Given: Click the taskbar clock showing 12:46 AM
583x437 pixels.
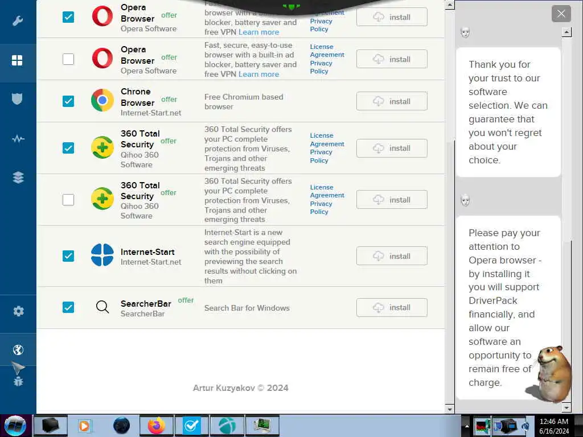Looking at the screenshot, I should tap(554, 422).
